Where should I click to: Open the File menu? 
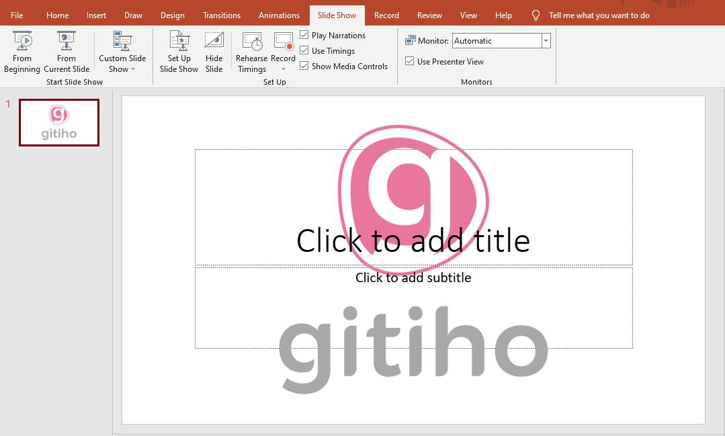[x=16, y=14]
